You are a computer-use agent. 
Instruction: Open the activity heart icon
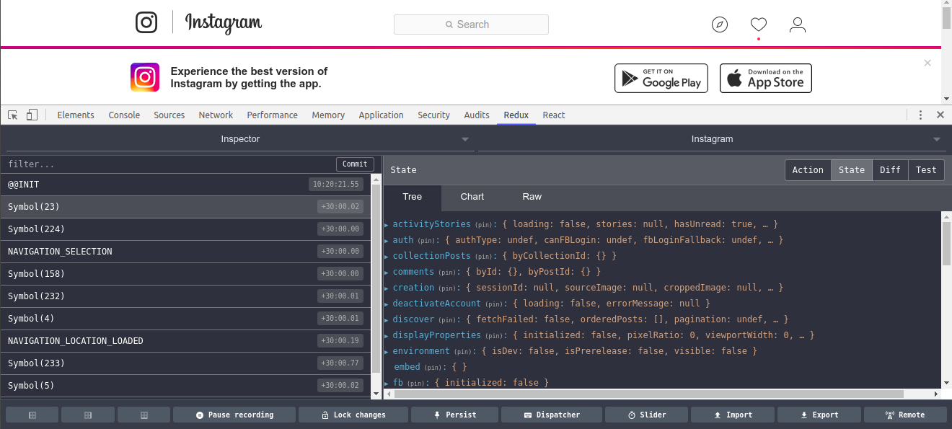click(x=759, y=25)
